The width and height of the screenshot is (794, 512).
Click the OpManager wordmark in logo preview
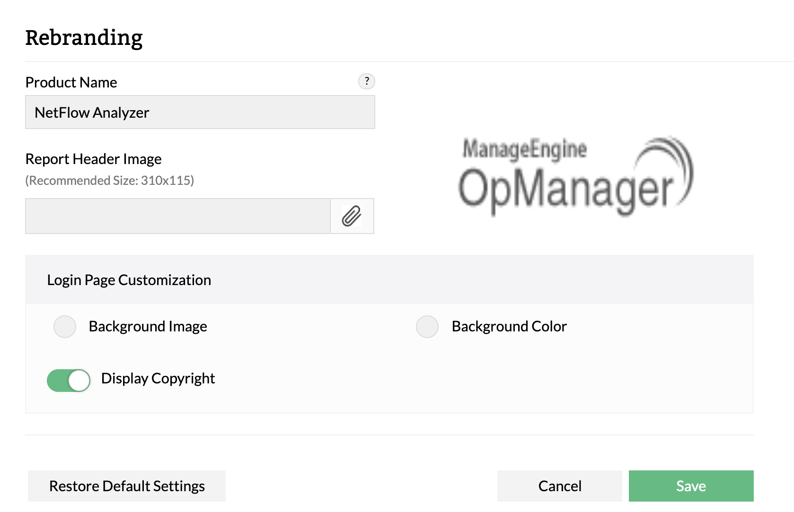coord(565,190)
